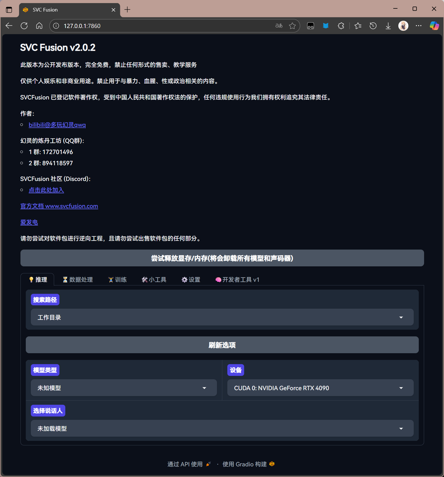Open the translate page icon
This screenshot has width=444, height=477.
pyautogui.click(x=279, y=26)
